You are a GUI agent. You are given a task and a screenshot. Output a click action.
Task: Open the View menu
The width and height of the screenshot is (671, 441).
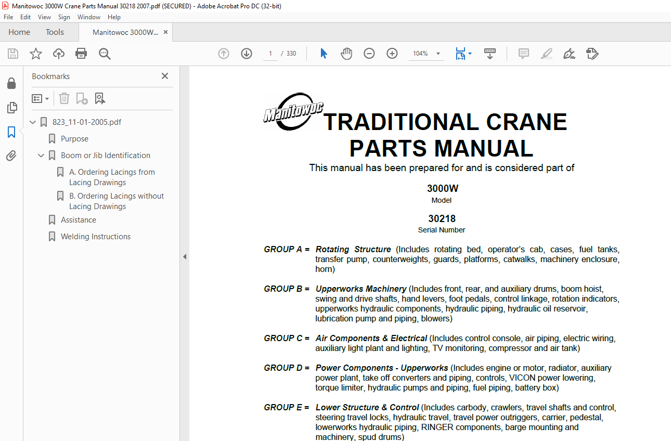[45, 17]
